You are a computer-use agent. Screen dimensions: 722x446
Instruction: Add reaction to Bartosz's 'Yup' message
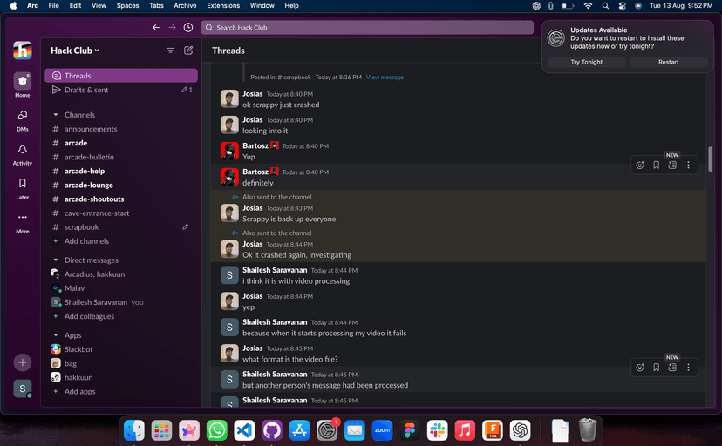point(640,165)
